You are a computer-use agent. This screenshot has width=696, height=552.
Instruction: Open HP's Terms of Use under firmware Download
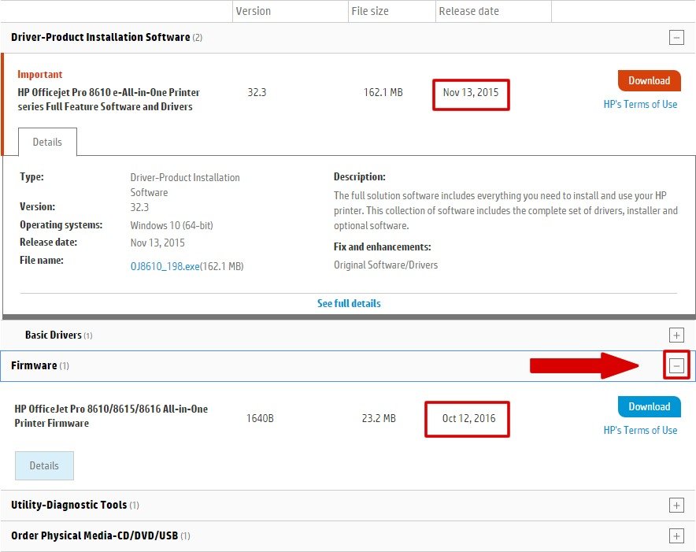pos(639,430)
